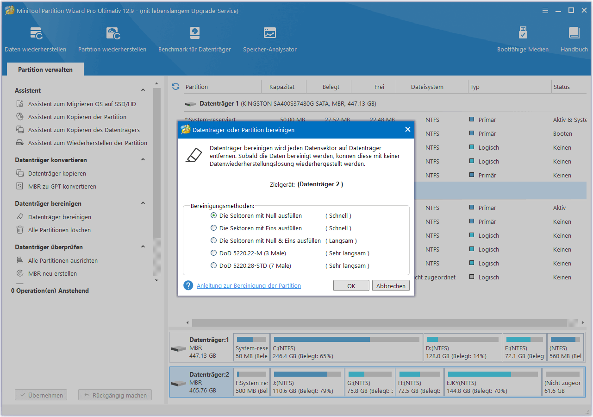Select System-rese 50 MB block
This screenshot has height=417, width=593.
click(251, 347)
